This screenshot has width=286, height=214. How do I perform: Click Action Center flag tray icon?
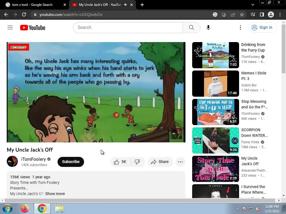click(x=244, y=209)
